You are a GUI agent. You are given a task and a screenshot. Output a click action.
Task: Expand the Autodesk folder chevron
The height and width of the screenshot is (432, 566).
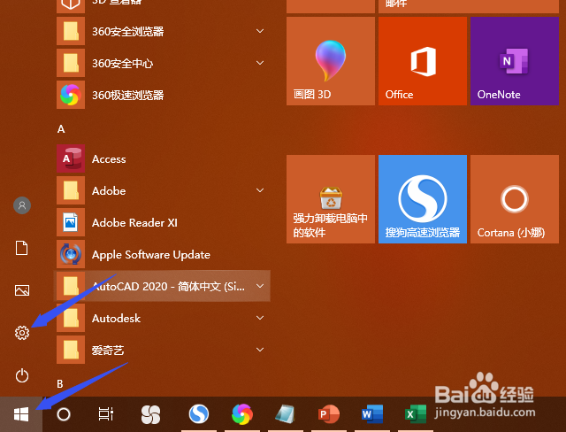click(260, 318)
